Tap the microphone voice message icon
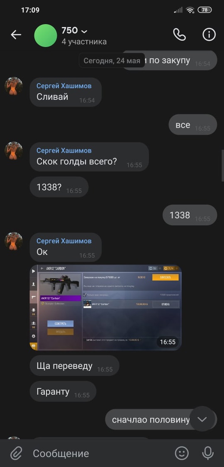Viewport: 224px width, 467px height. tap(208, 453)
